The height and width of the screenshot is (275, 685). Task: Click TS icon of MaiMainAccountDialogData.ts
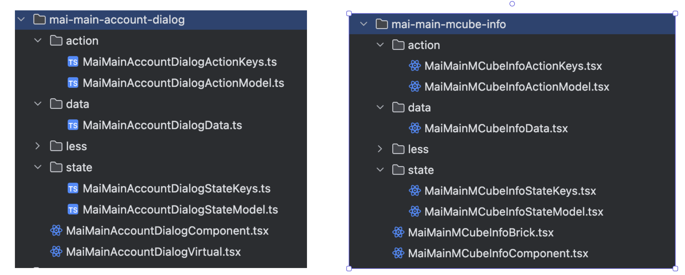pyautogui.click(x=73, y=125)
